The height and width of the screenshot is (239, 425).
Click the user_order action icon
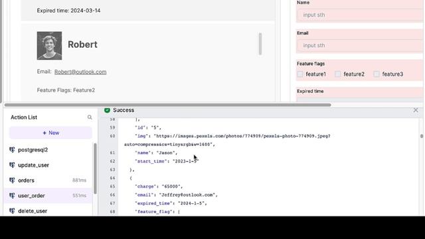(x=12, y=195)
